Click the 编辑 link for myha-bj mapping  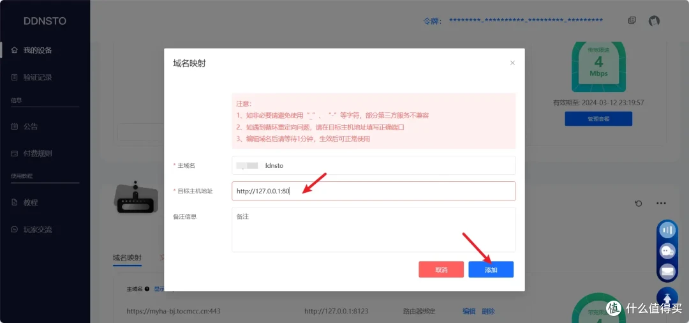(x=469, y=311)
